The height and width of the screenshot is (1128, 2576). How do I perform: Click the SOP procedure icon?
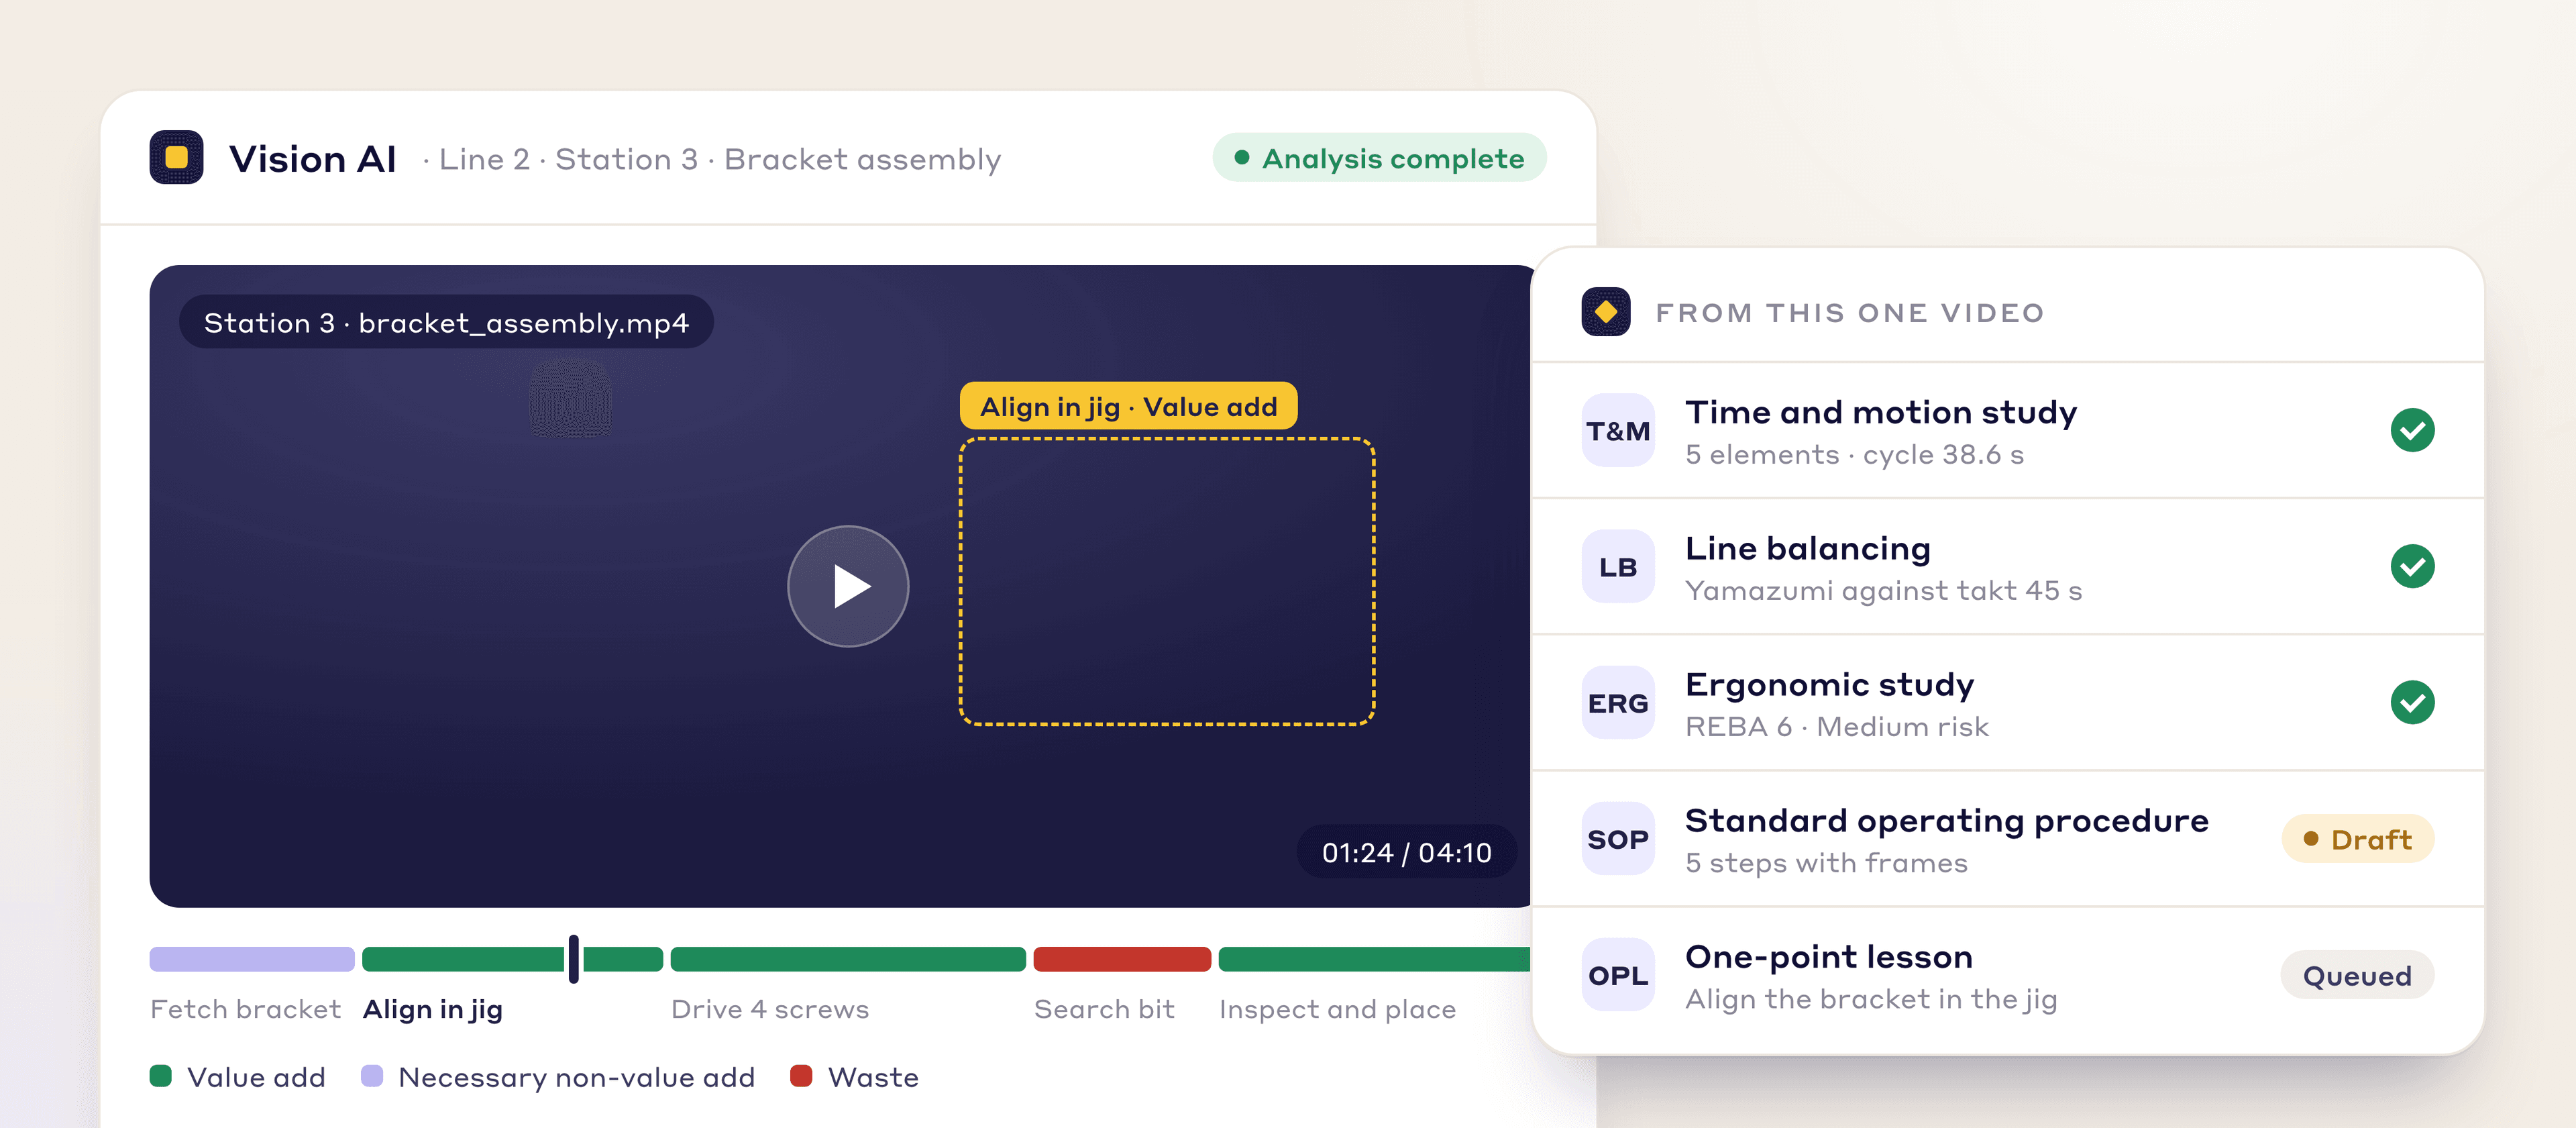[x=1617, y=838]
